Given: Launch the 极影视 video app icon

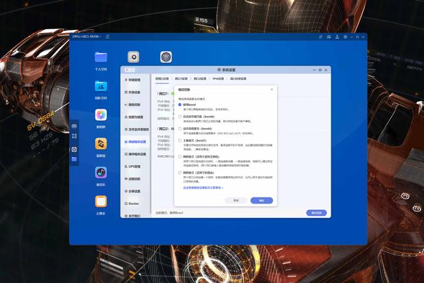Looking at the screenshot, I should [101, 144].
